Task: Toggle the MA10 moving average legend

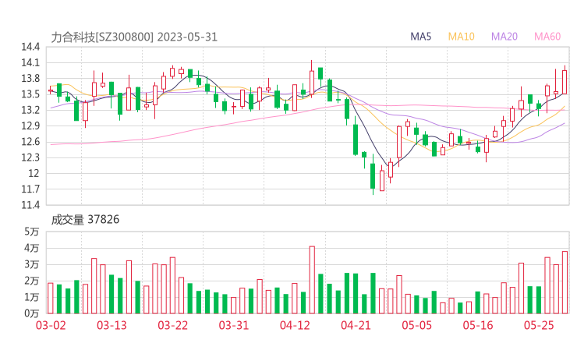Action: click(x=462, y=37)
